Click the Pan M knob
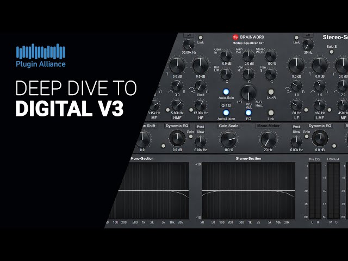This screenshot has height=261, width=348. [x=248, y=74]
